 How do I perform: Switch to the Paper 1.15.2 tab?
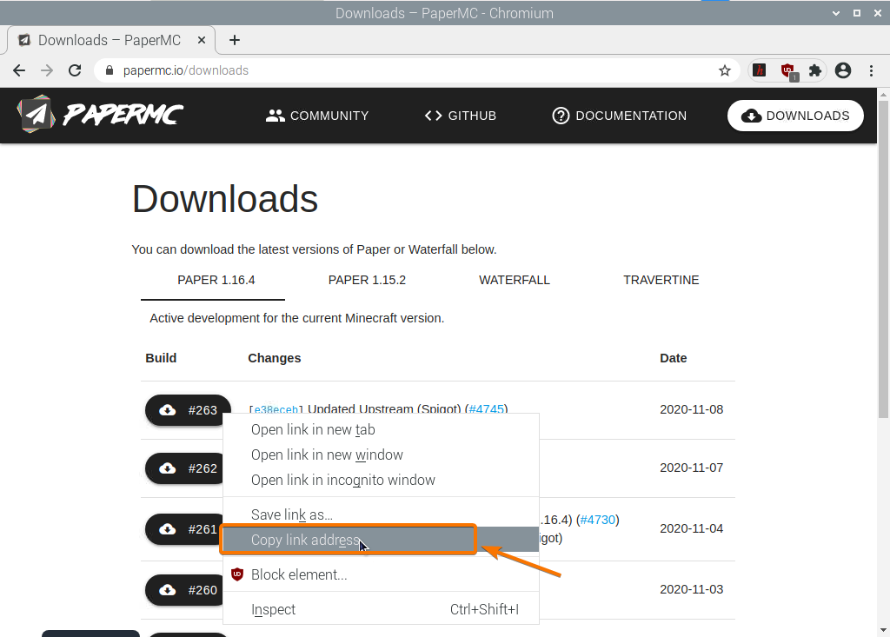[368, 281]
